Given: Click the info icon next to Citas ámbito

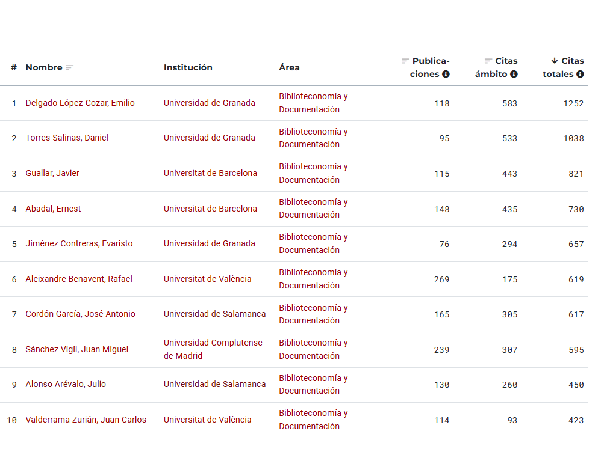Looking at the screenshot, I should click(x=514, y=75).
